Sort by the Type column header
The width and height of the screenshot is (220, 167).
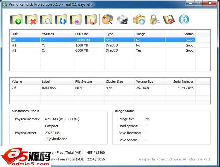coord(119,34)
